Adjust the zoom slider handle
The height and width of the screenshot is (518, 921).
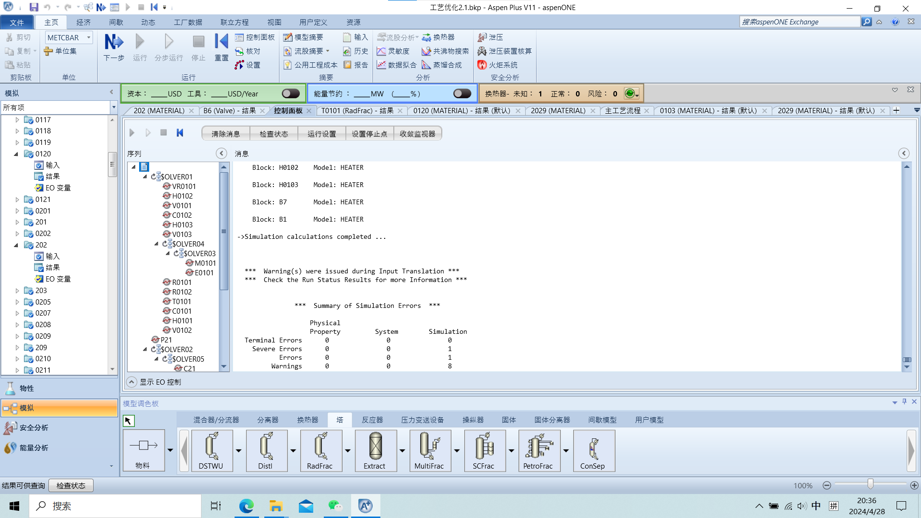pyautogui.click(x=870, y=485)
